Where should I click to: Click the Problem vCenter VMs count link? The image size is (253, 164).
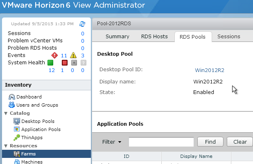click(x=83, y=41)
